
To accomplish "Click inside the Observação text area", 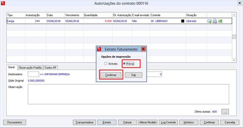I will pos(128,94).
